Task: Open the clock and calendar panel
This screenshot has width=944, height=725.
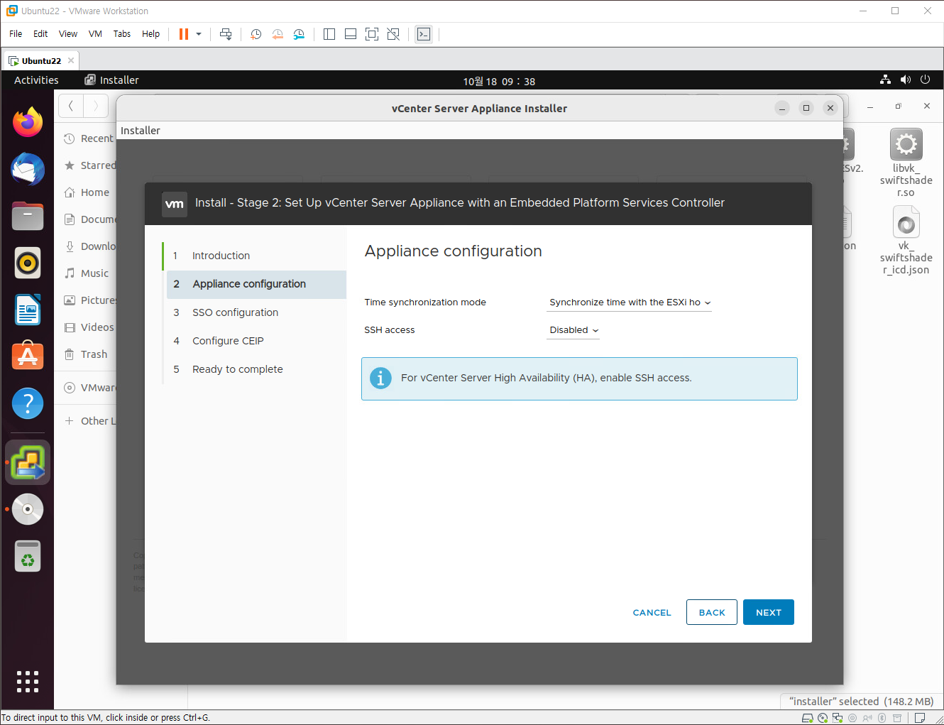Action: click(499, 81)
